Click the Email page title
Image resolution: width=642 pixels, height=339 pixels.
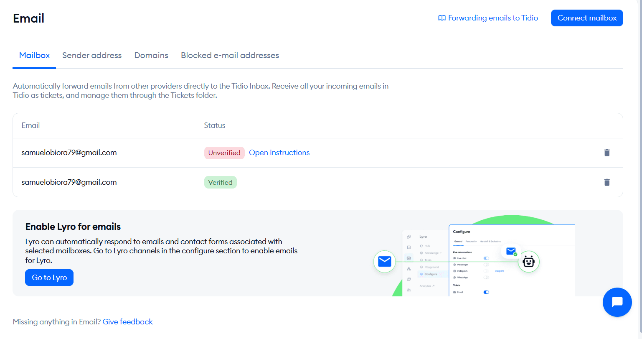(28, 18)
